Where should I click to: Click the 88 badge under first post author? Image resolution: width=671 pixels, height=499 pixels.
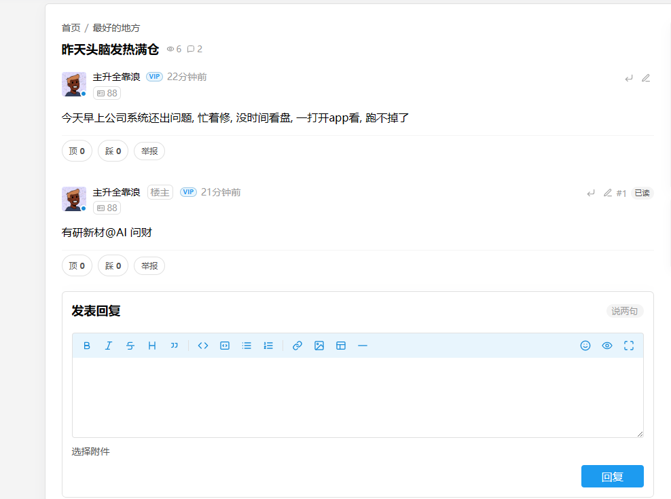[107, 93]
